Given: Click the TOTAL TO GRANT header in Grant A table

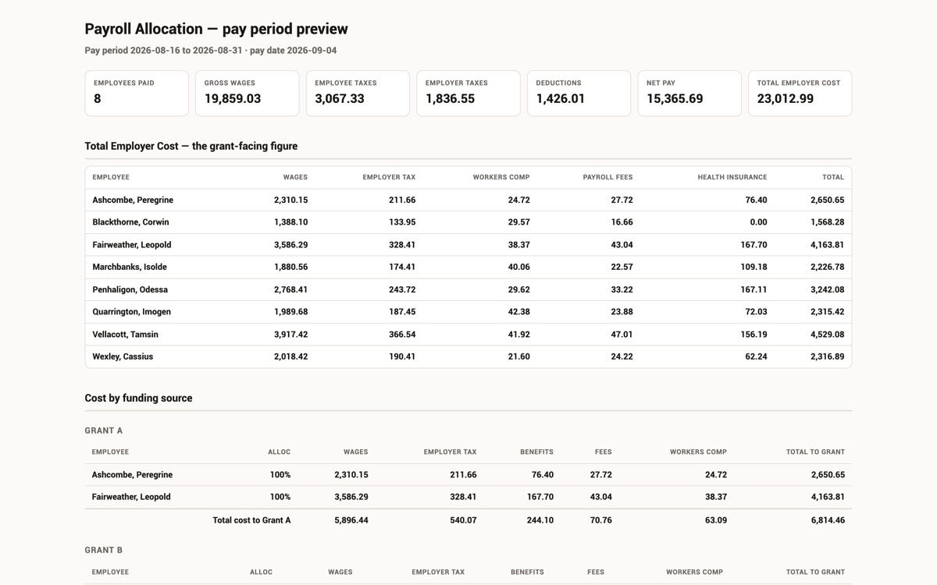Looking at the screenshot, I should (815, 452).
